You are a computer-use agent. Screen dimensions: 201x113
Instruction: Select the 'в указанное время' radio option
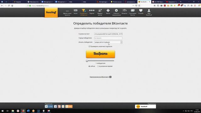(98, 66)
